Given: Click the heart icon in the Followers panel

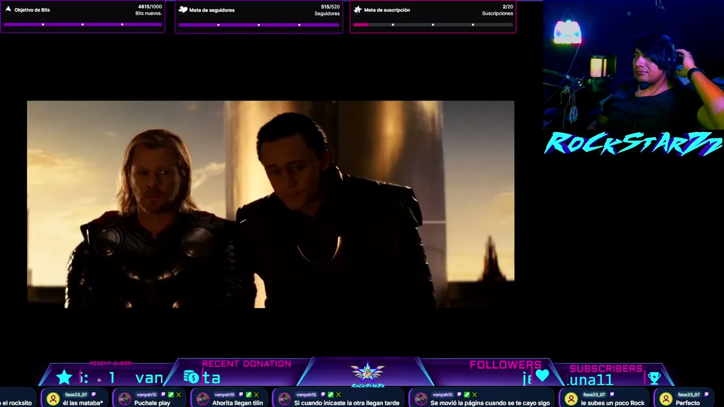Looking at the screenshot, I should point(542,375).
